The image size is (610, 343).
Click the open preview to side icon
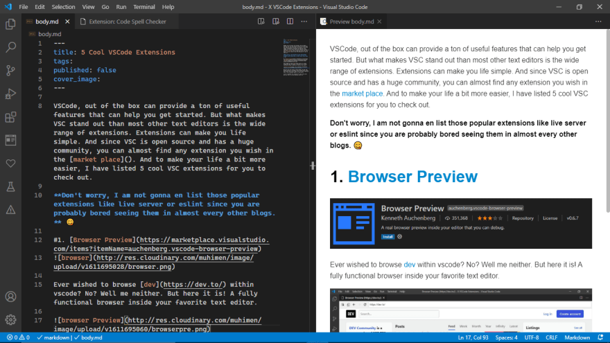[261, 21]
